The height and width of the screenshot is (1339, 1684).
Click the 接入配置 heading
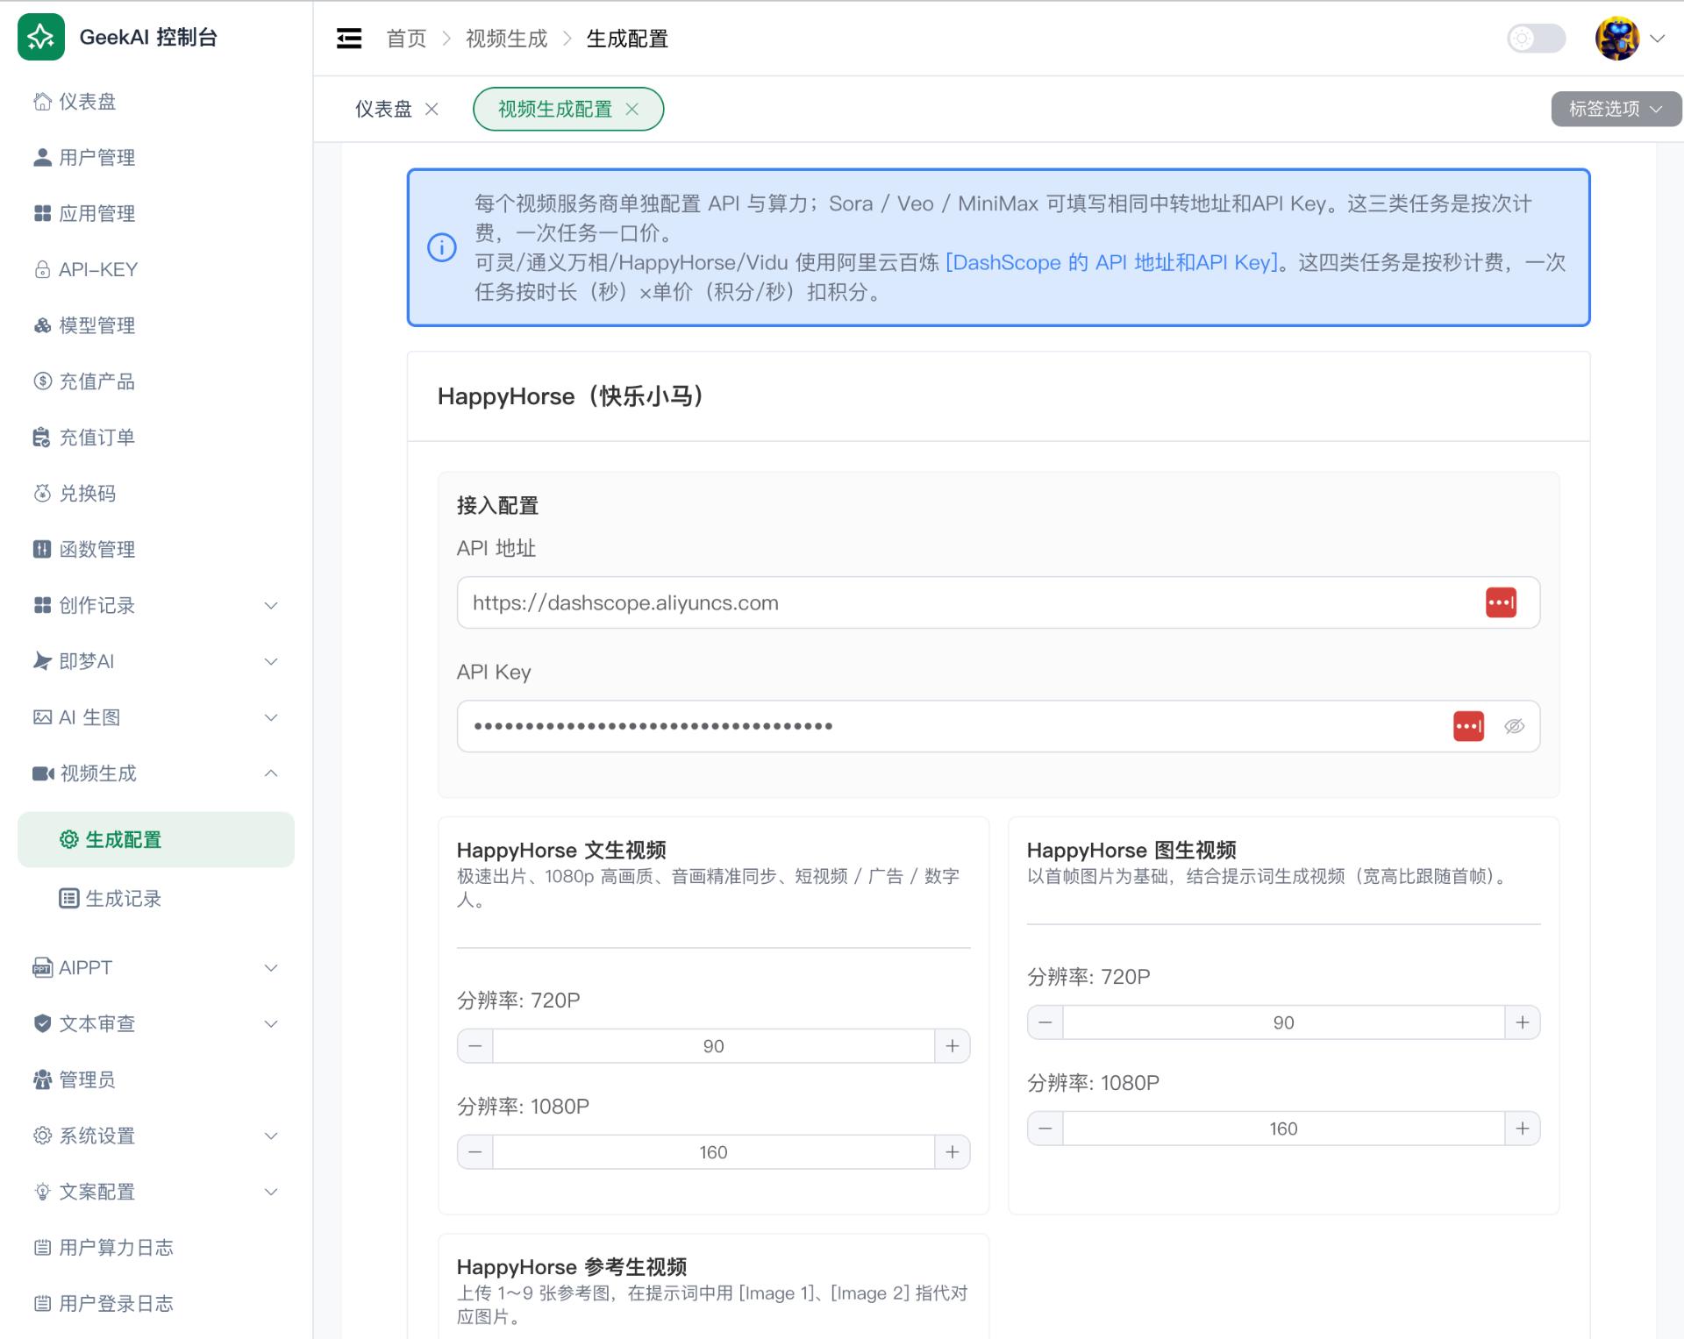(497, 506)
